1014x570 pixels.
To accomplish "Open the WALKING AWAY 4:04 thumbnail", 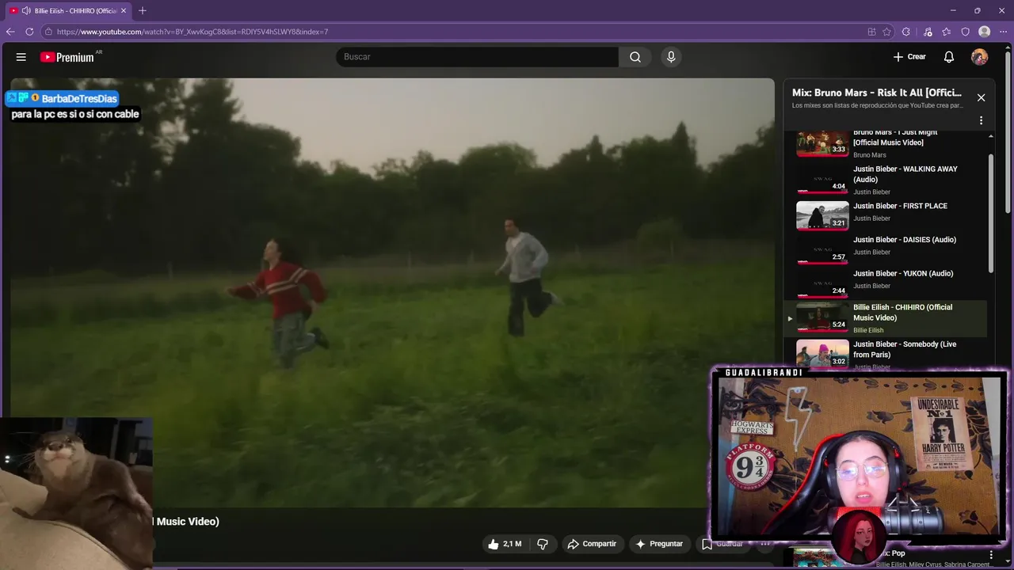I will point(822,180).
